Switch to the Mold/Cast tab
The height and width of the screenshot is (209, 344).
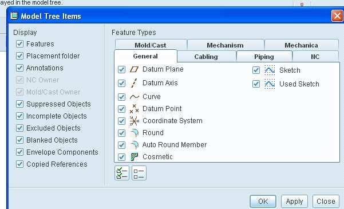(x=151, y=45)
